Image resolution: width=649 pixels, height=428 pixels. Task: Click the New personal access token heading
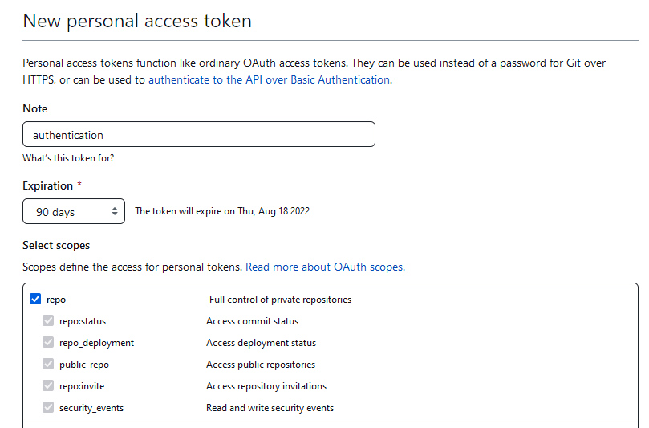[x=137, y=21]
